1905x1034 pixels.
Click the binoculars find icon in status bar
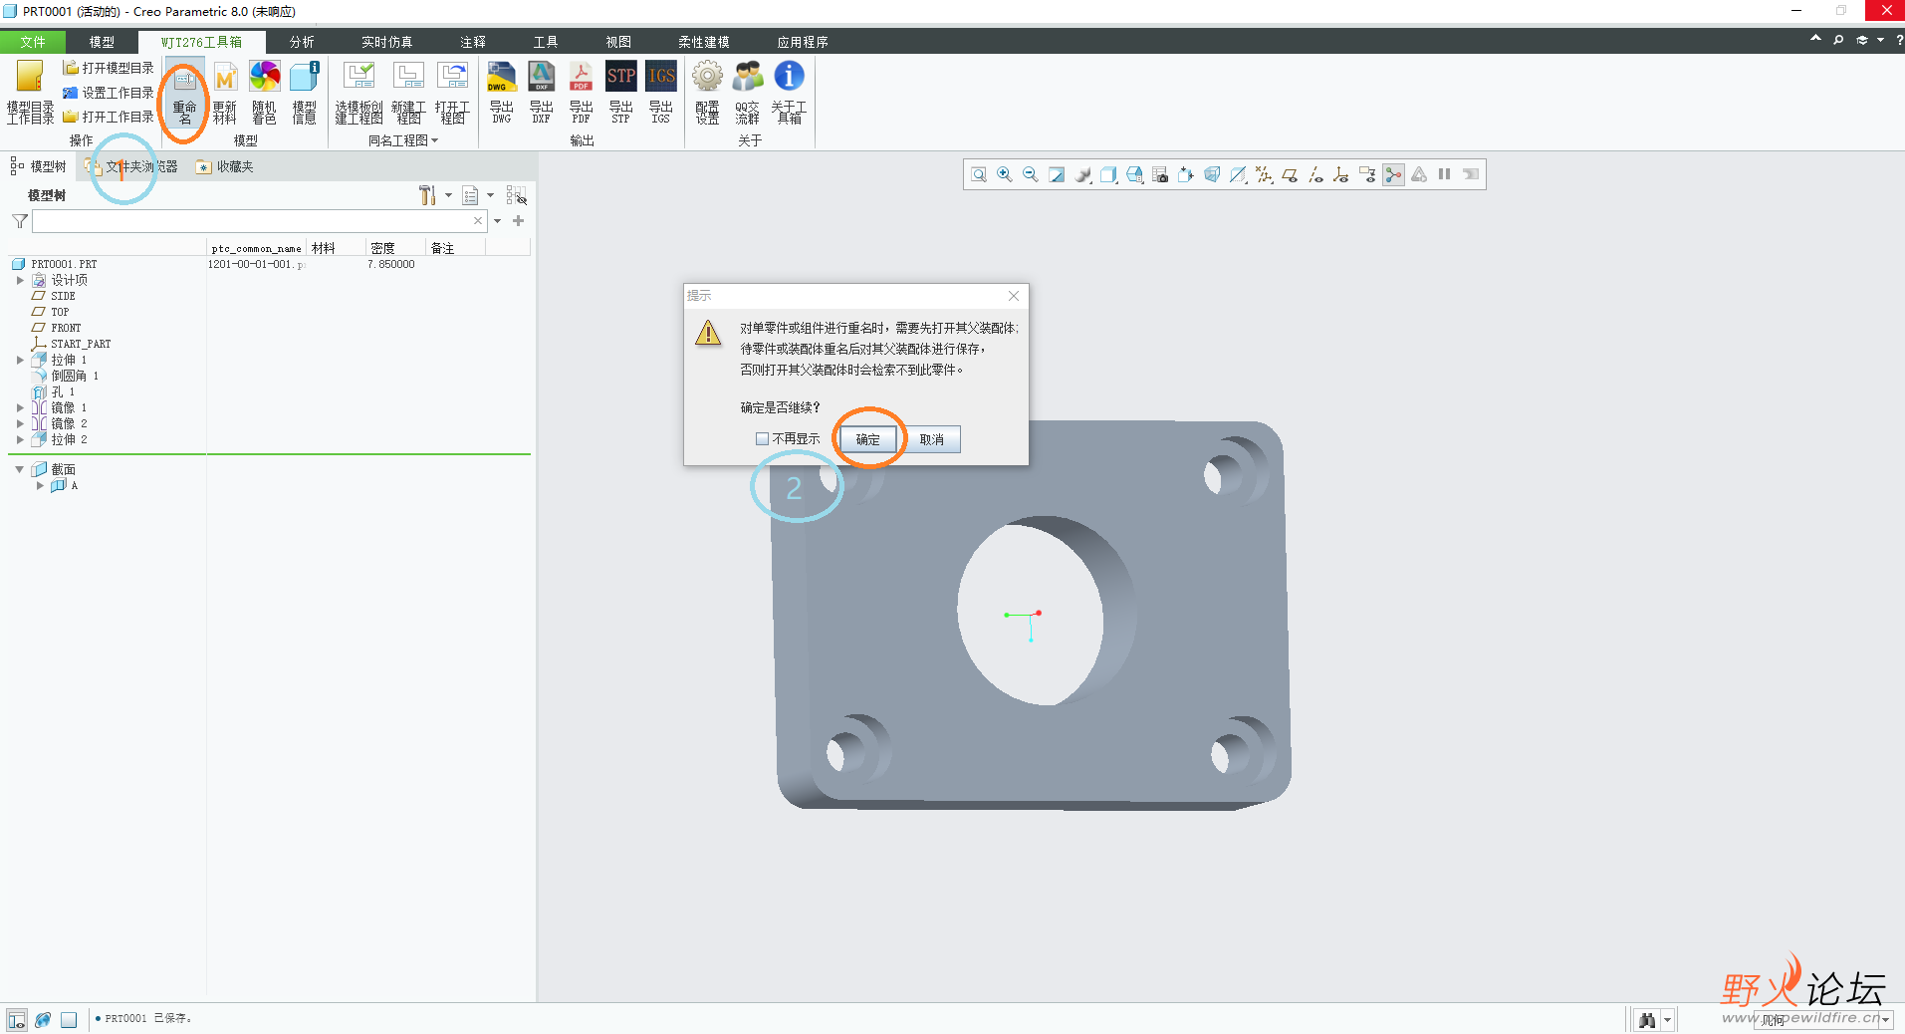tap(1647, 1020)
